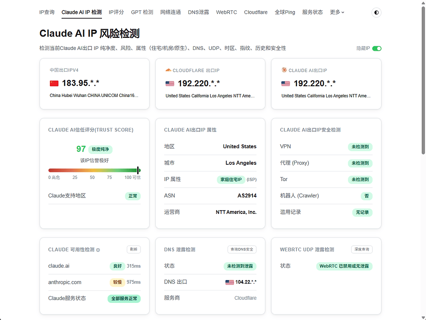
Task: Switch to IP评分 tab
Action: tap(116, 12)
